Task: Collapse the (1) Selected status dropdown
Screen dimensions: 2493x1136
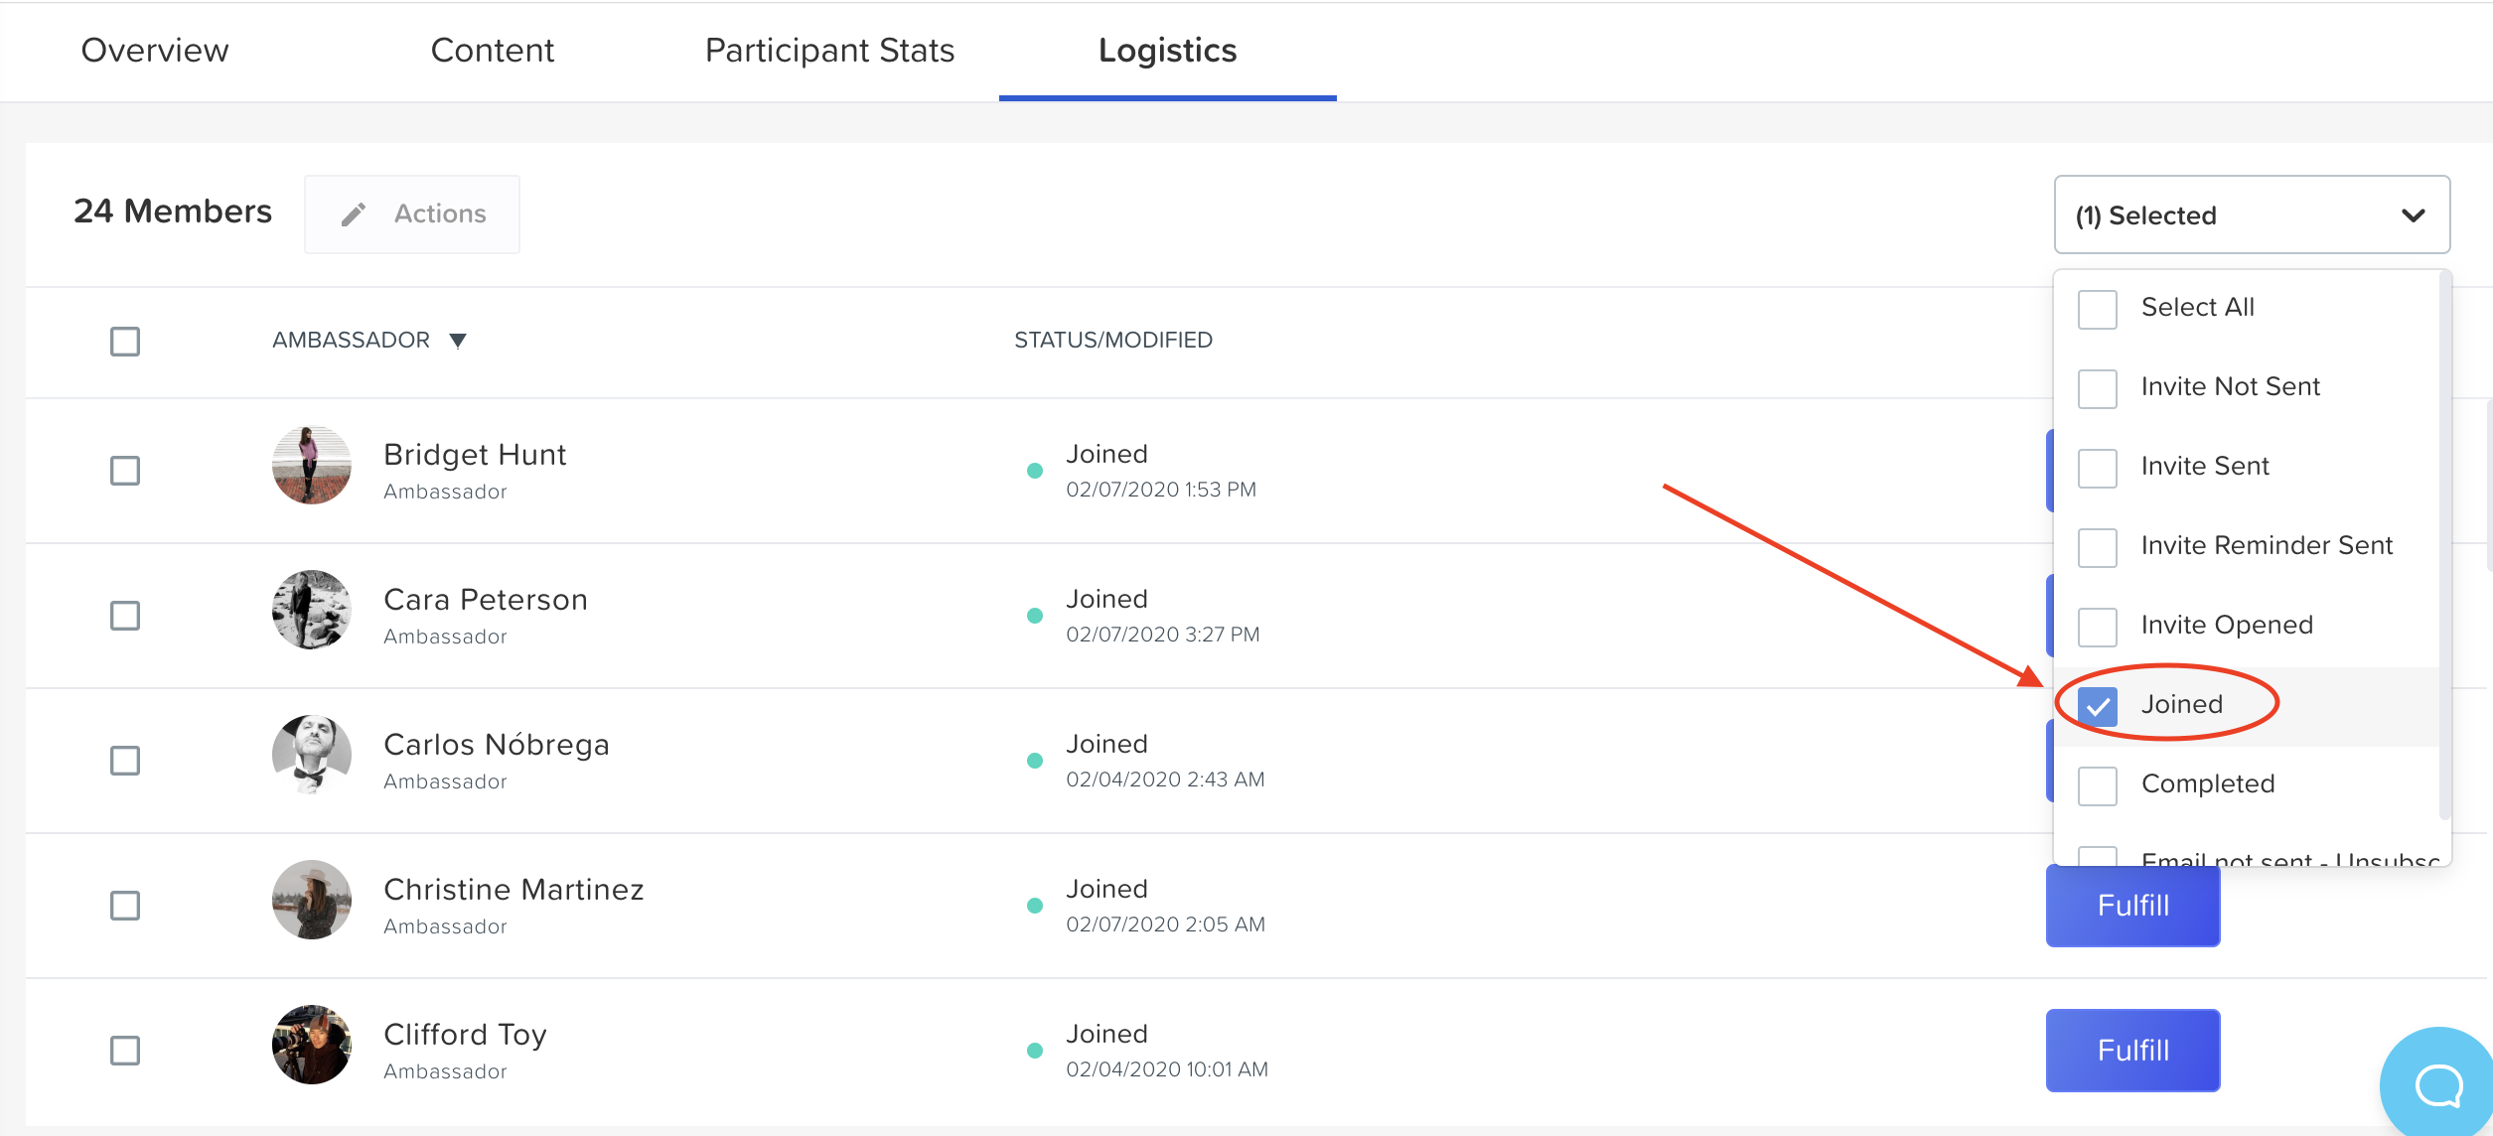Action: click(x=2413, y=215)
